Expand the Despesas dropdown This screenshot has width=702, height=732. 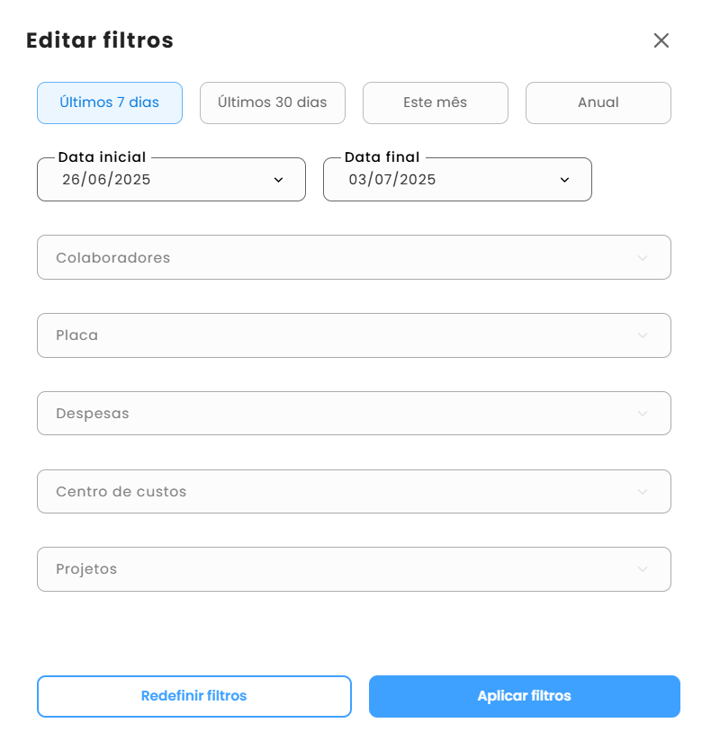click(x=354, y=413)
